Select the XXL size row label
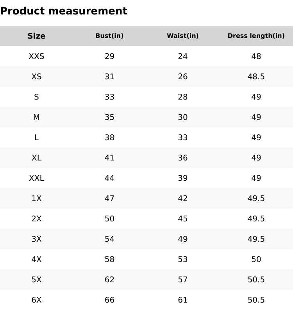 (36, 178)
